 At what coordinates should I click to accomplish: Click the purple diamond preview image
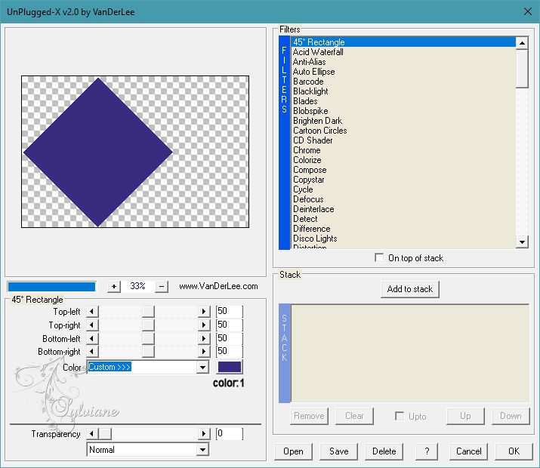point(98,152)
